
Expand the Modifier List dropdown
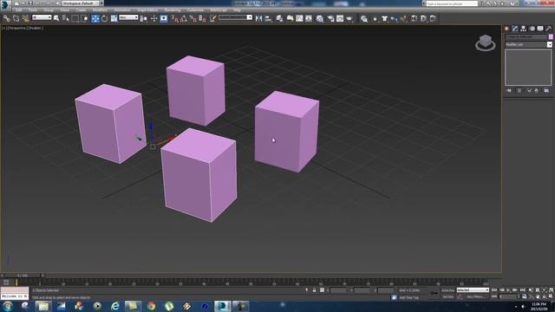pyautogui.click(x=528, y=44)
